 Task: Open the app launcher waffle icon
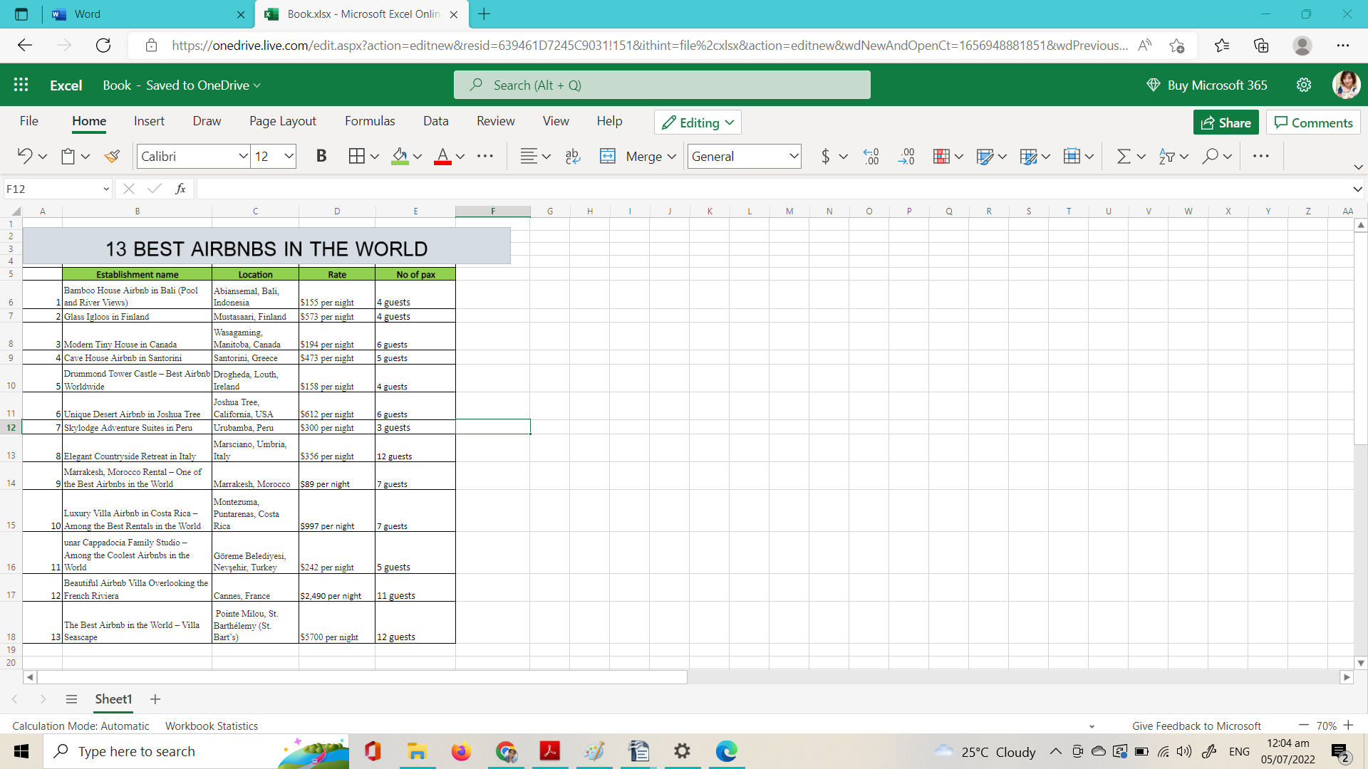point(21,85)
